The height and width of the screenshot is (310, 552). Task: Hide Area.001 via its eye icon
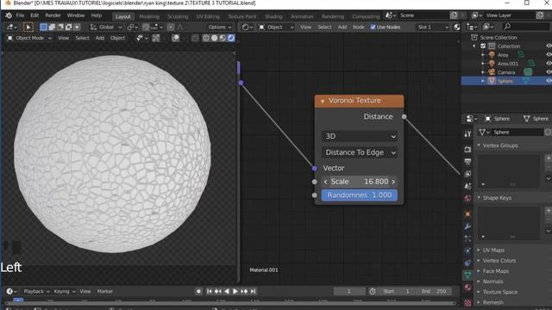tap(549, 64)
